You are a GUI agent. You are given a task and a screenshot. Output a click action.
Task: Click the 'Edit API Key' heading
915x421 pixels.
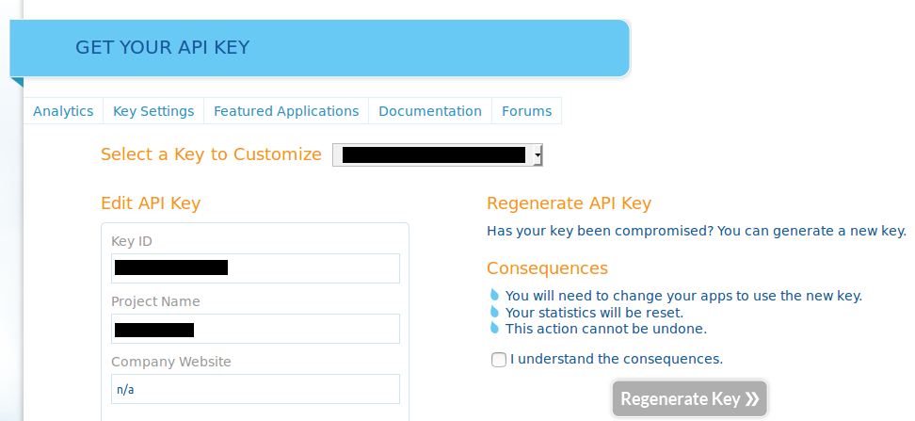pos(151,203)
